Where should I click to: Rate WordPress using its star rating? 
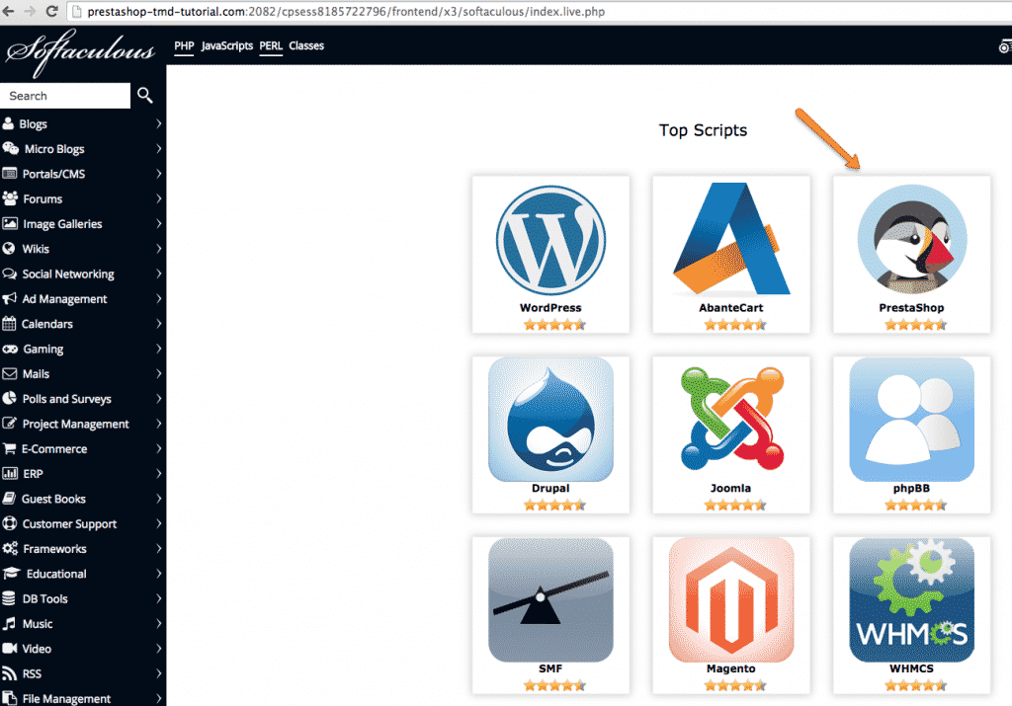[x=550, y=323]
